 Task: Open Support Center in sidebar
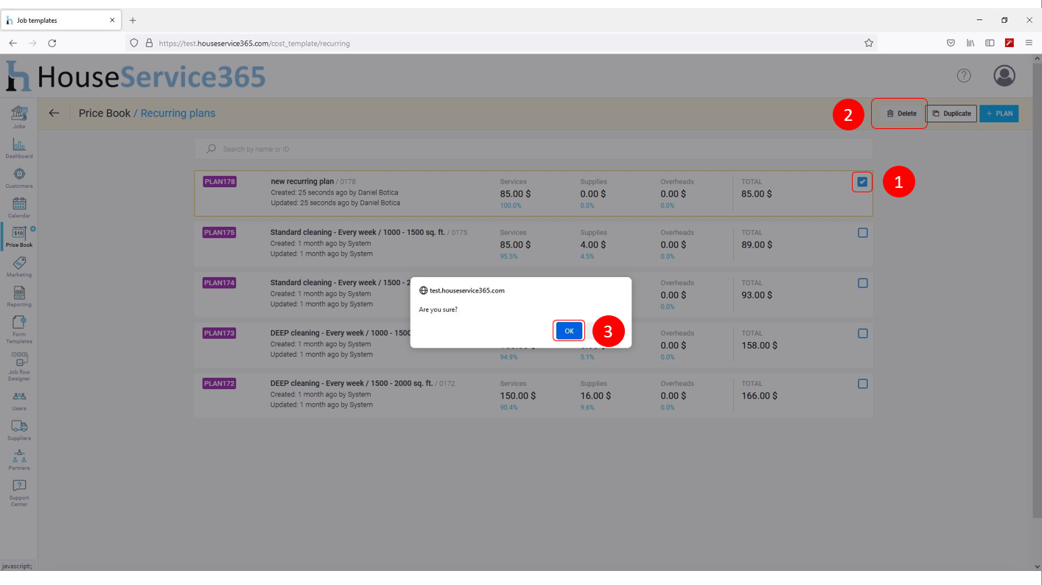coord(19,493)
